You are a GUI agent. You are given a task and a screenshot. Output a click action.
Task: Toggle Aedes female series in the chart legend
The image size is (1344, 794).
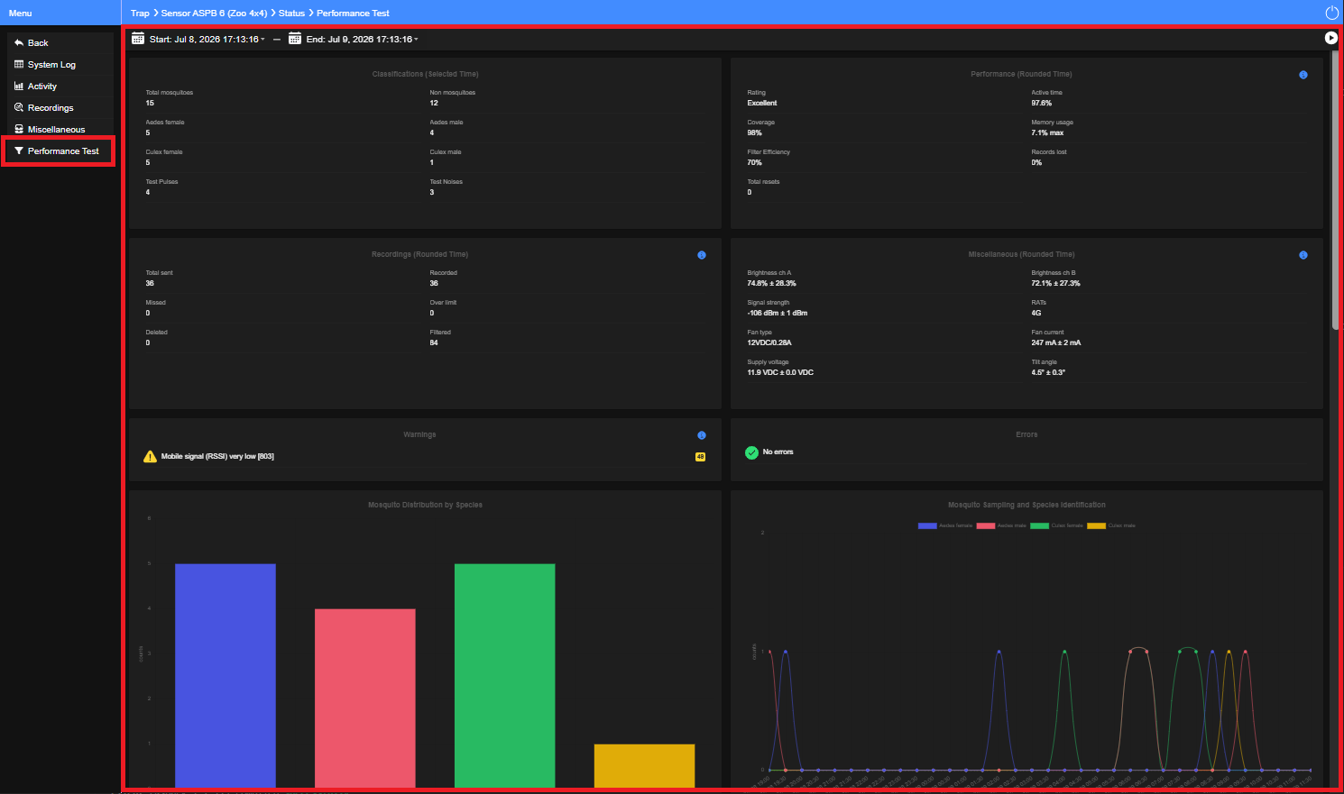pyautogui.click(x=945, y=525)
